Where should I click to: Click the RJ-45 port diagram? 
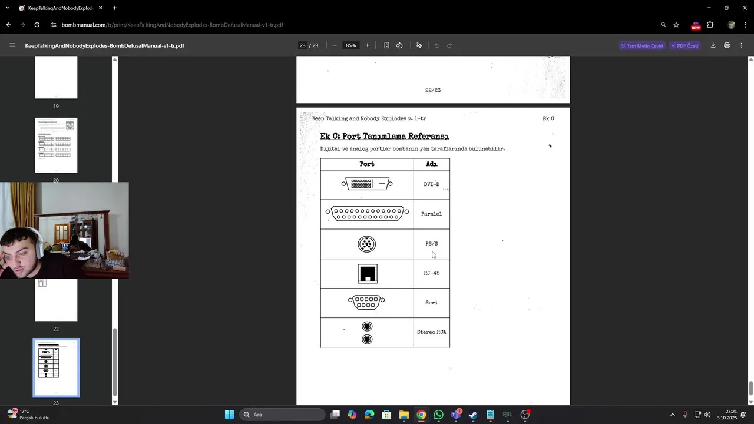point(368,273)
